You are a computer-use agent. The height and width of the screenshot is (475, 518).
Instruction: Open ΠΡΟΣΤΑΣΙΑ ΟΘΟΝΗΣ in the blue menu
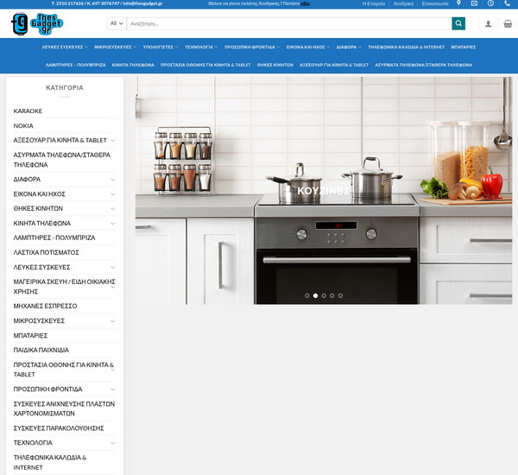click(205, 65)
